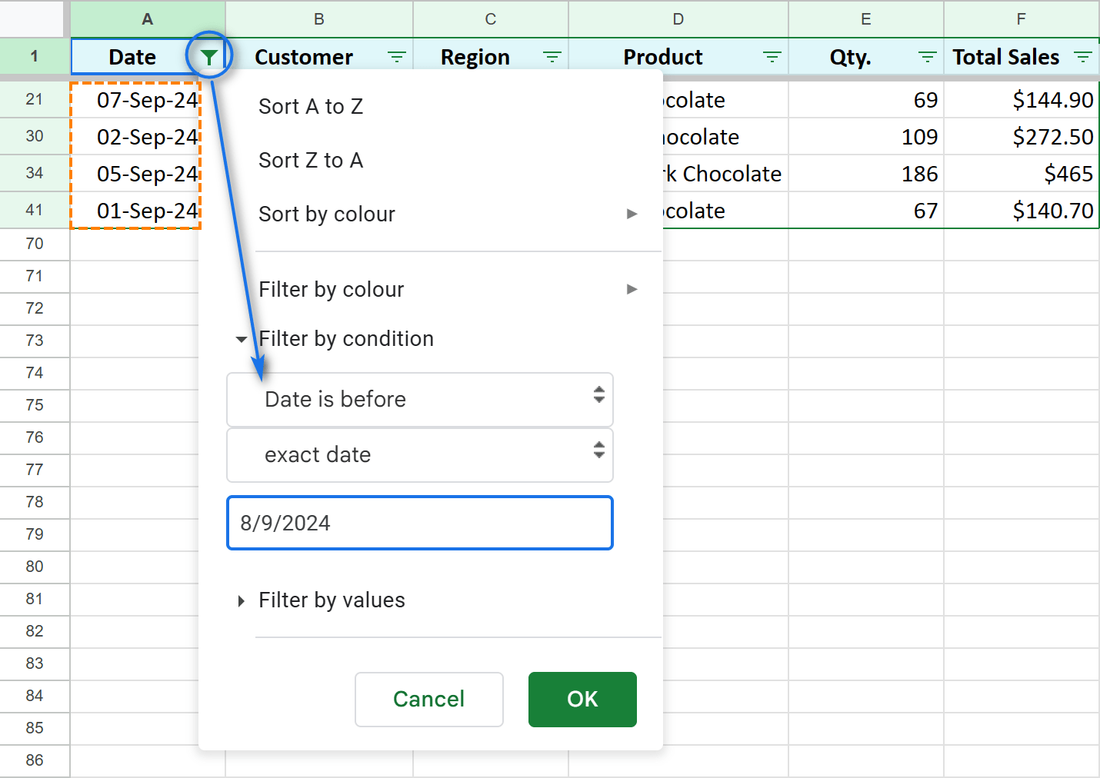Open the Product column filter icon
Screen dimensions: 1100x778
(x=772, y=57)
